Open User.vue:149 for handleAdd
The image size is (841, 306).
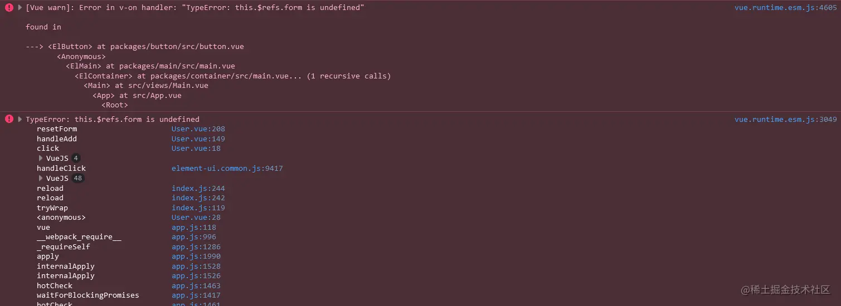click(x=198, y=139)
